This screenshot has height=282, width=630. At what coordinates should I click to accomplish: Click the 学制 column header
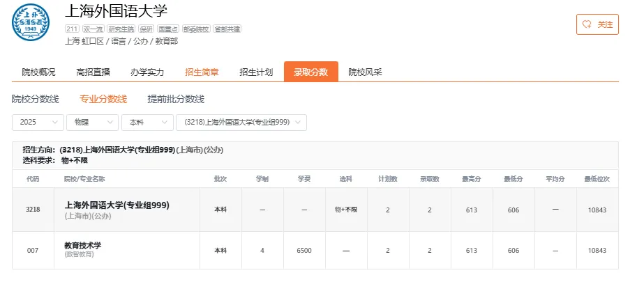[262, 179]
